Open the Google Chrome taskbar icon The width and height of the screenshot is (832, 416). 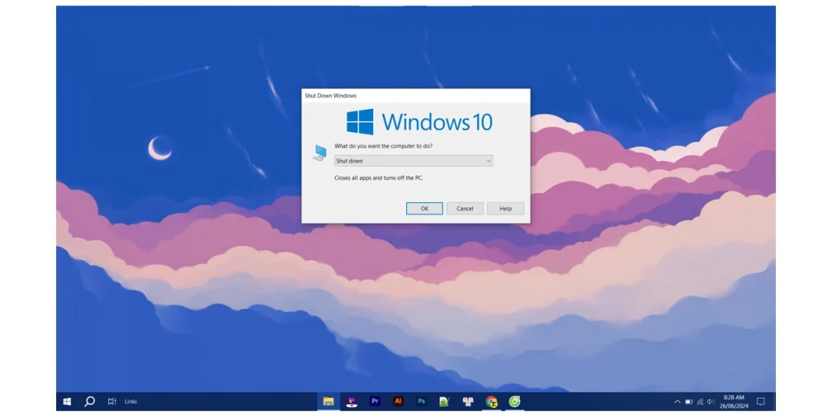492,401
